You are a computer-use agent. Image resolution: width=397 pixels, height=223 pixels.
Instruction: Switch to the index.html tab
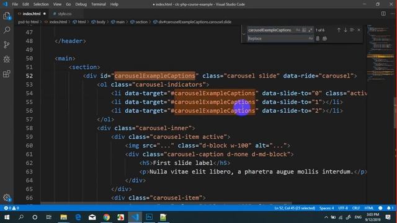[32, 14]
